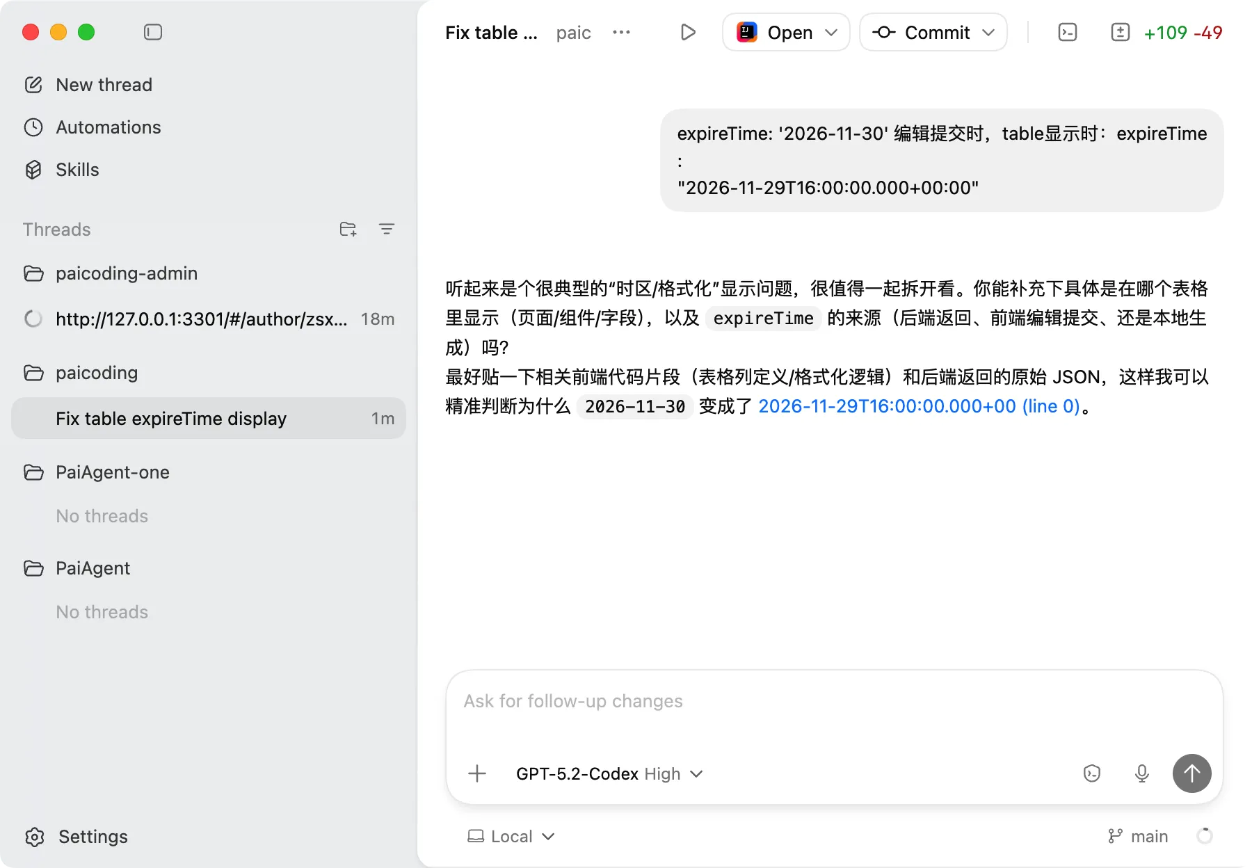1252x868 pixels.
Task: Click the send arrow button
Action: 1191,773
